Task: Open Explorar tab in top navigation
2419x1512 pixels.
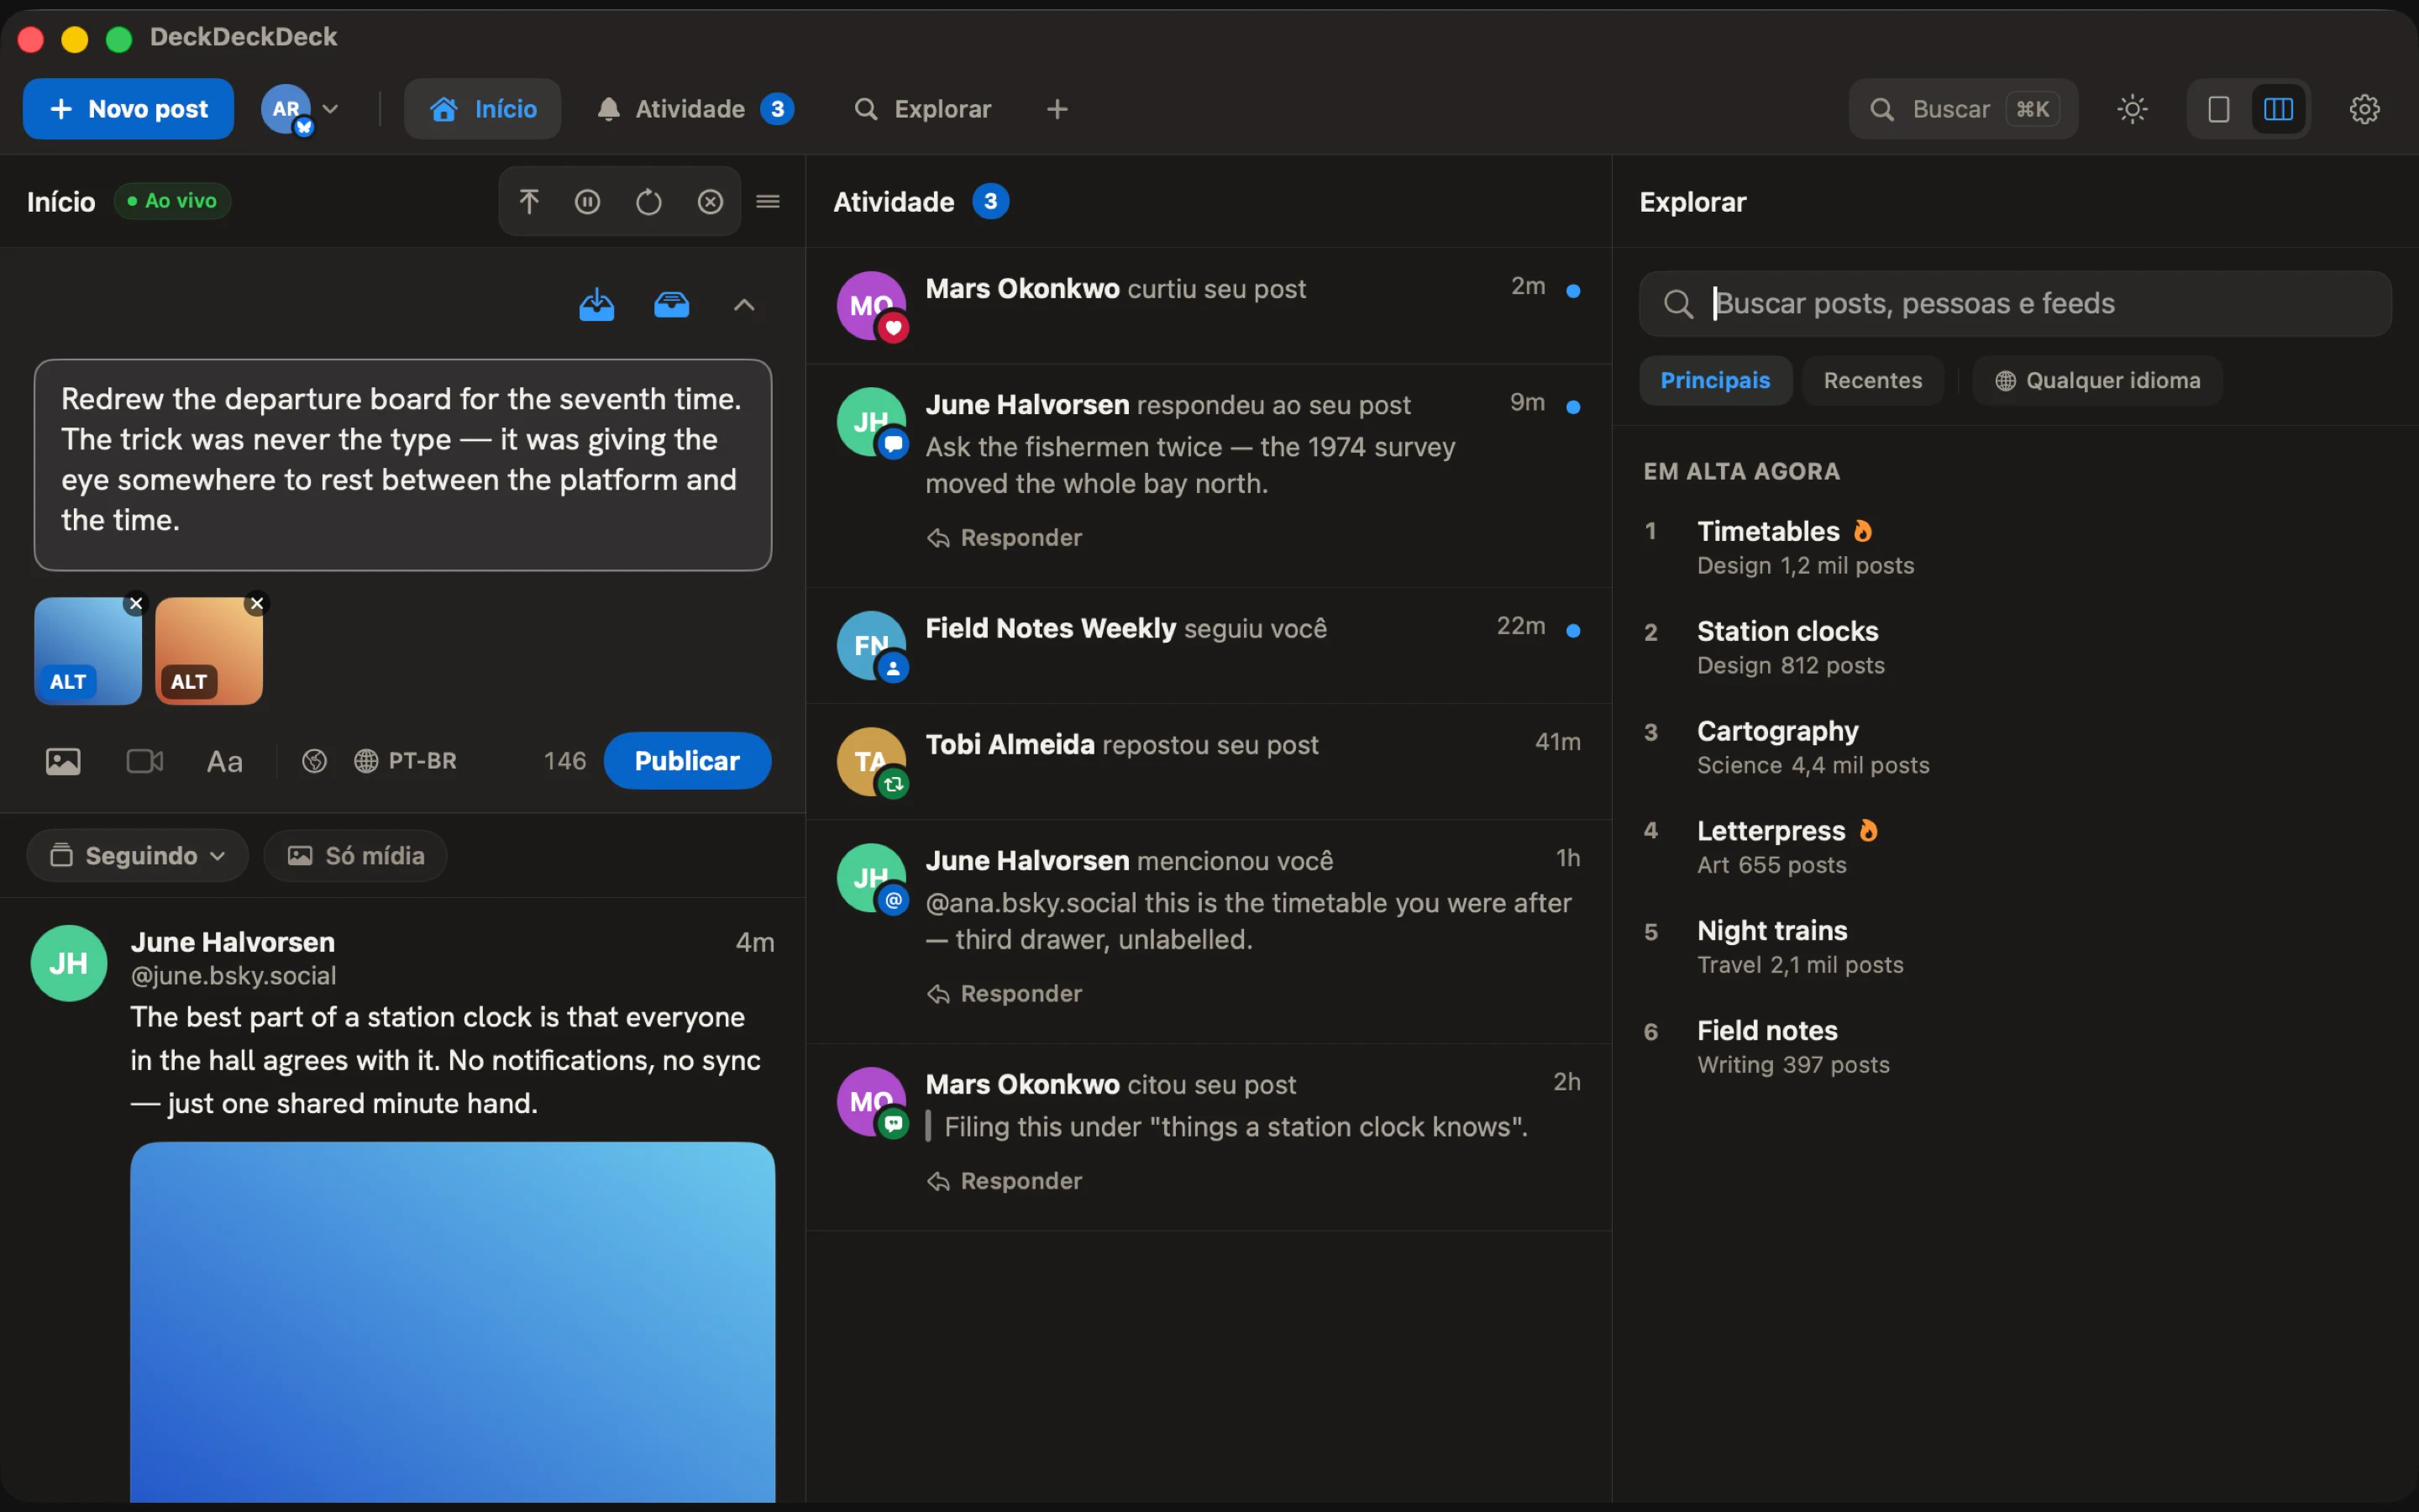Action: click(922, 109)
